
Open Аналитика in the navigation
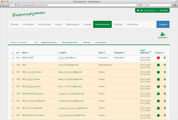132,24
